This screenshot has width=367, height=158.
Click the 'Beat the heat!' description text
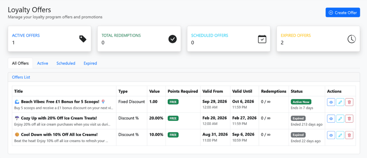pos(61,141)
